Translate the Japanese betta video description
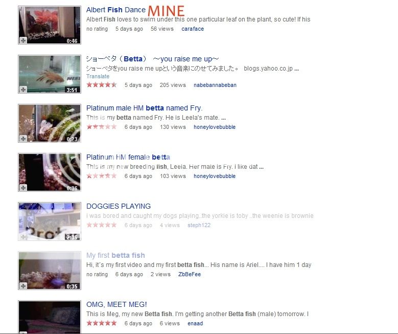Image resolution: width=398 pixels, height=334 pixels. tap(98, 76)
